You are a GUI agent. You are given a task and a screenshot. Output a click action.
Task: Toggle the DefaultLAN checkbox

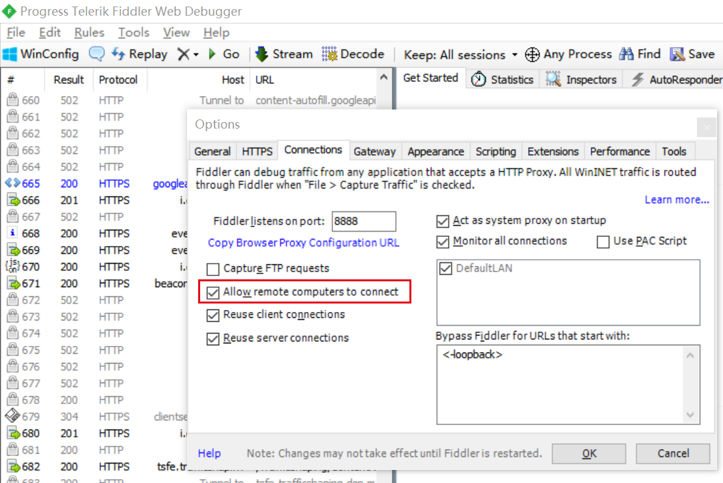click(445, 268)
